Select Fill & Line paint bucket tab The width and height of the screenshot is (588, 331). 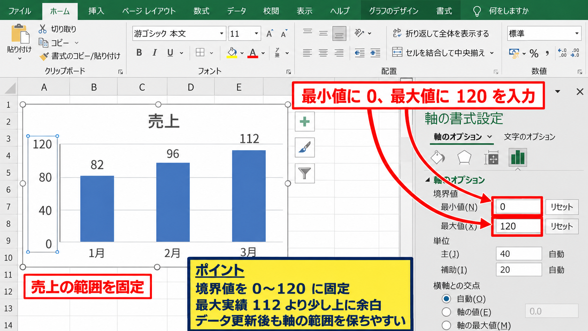click(438, 157)
